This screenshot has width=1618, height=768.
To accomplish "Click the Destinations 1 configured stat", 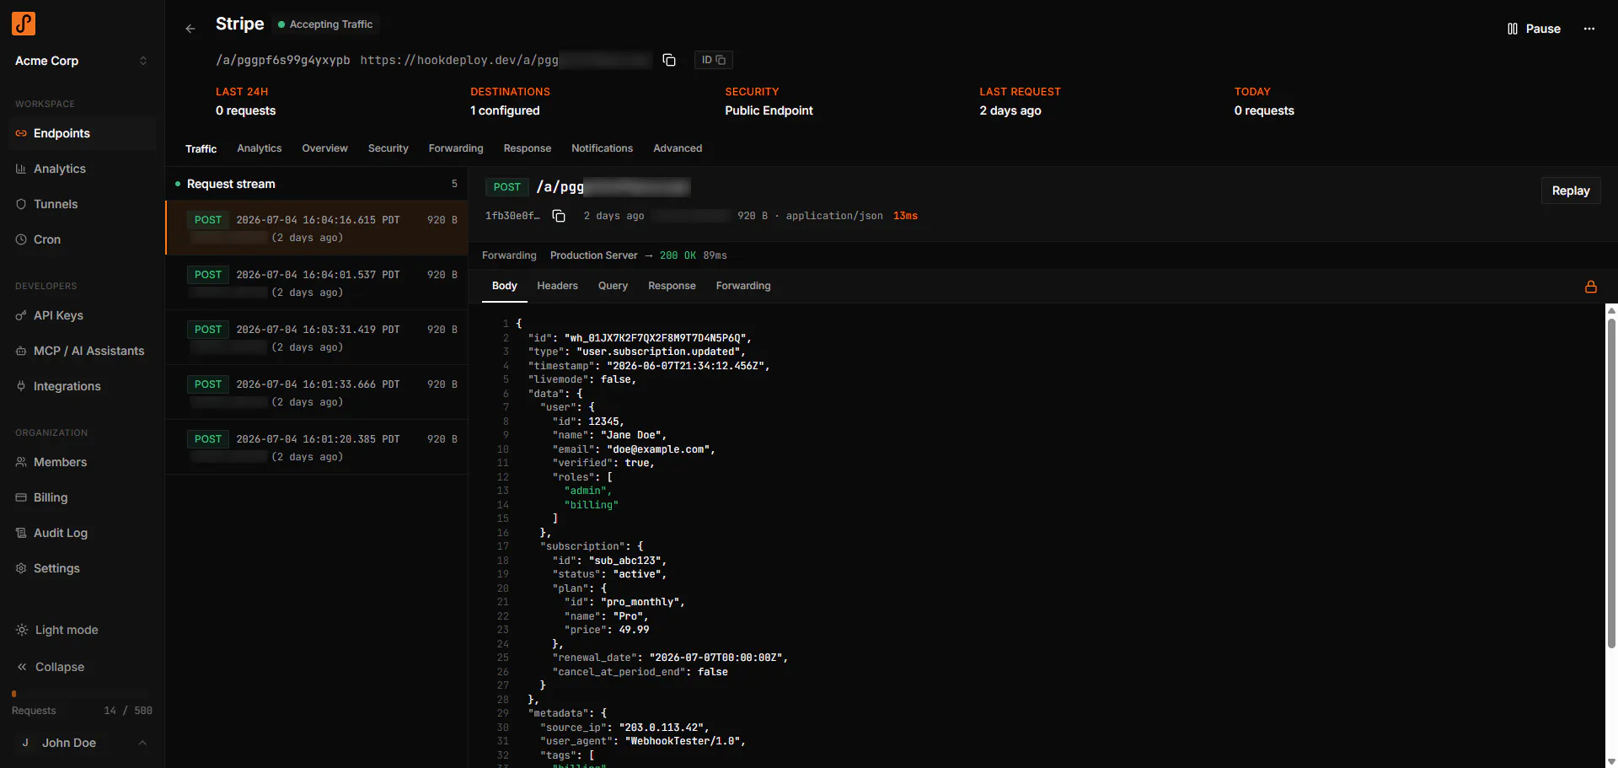I will (509, 101).
